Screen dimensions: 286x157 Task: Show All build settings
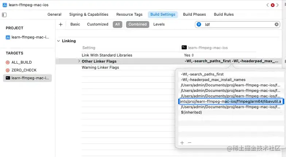(x=117, y=24)
